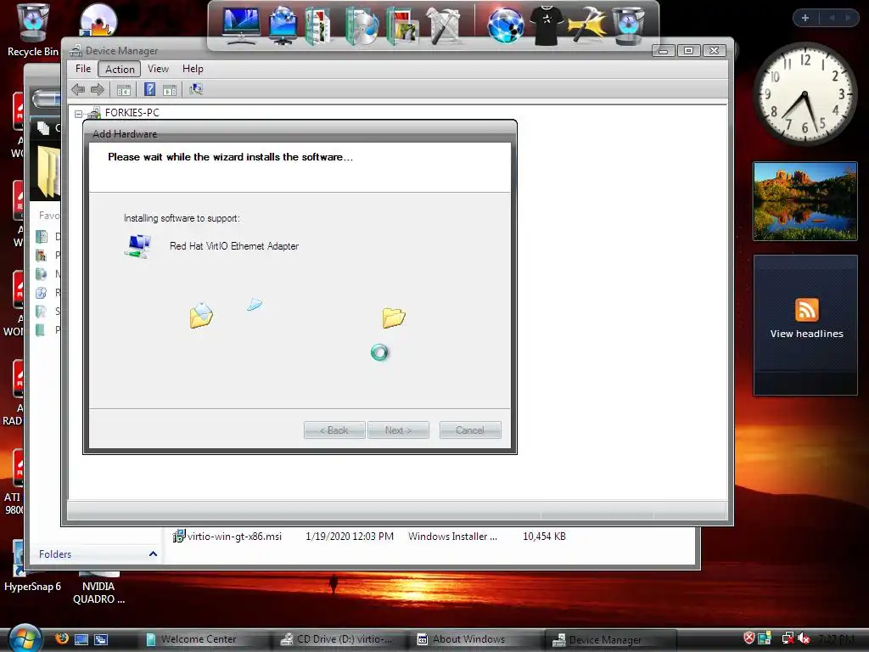Image resolution: width=869 pixels, height=652 pixels.
Task: Launch Firefox from Quick Launch
Action: point(62,638)
